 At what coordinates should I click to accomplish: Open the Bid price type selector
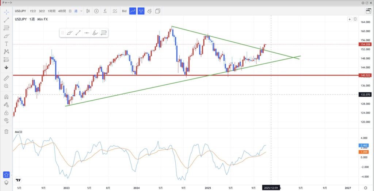coord(124,11)
